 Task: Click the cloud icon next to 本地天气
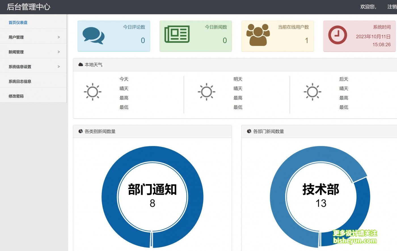click(x=81, y=64)
